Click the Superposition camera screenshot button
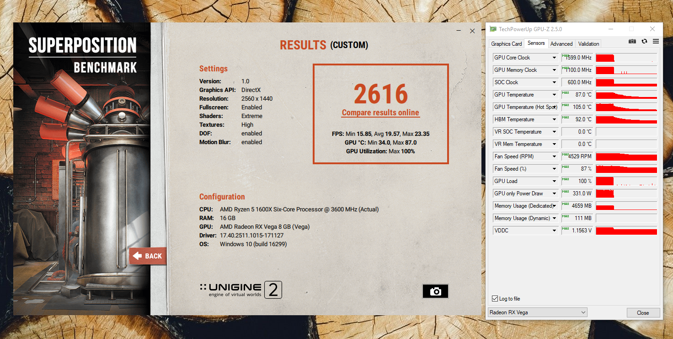The image size is (673, 339). (x=435, y=291)
